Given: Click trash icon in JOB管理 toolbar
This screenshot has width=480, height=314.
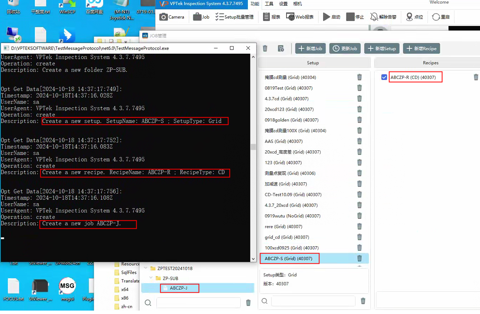Looking at the screenshot, I should (265, 48).
